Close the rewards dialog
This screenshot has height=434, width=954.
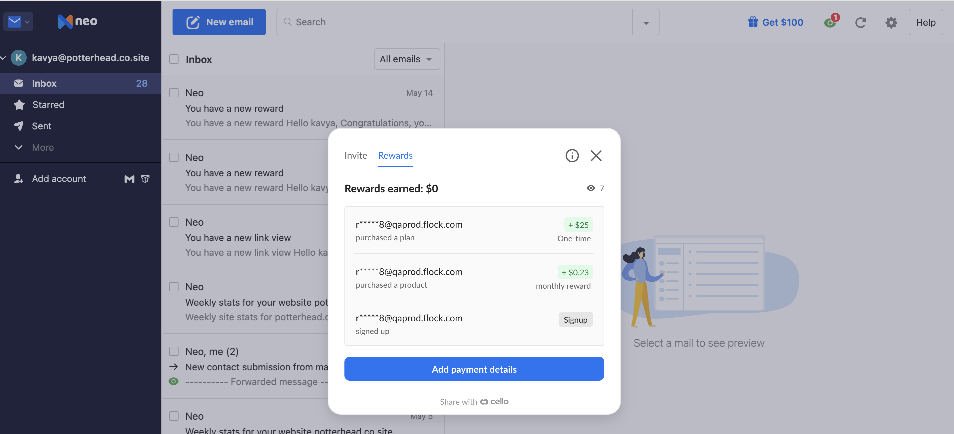pos(596,156)
